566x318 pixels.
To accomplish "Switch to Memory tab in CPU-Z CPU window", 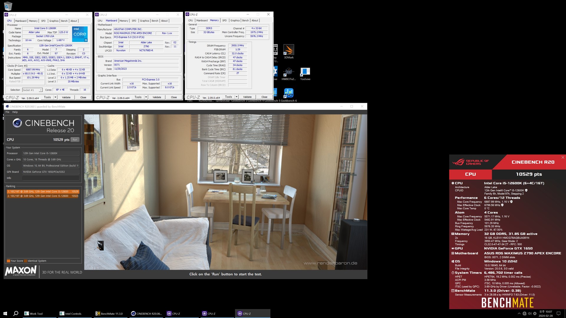I will tap(33, 21).
